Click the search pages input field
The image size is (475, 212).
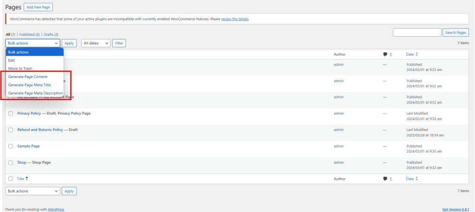pyautogui.click(x=417, y=32)
